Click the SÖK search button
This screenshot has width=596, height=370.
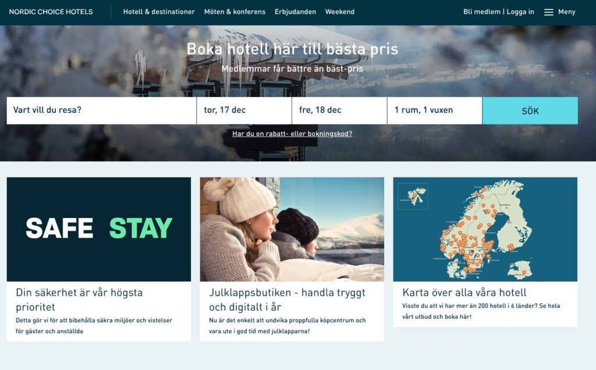(x=530, y=111)
